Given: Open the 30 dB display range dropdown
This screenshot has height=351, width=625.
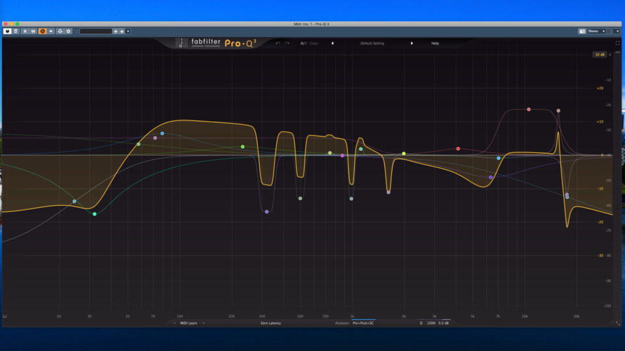Looking at the screenshot, I should point(599,55).
